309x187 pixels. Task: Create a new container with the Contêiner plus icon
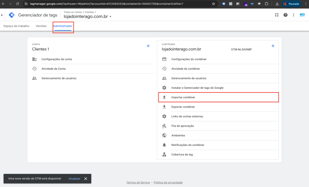pyautogui.click(x=273, y=46)
